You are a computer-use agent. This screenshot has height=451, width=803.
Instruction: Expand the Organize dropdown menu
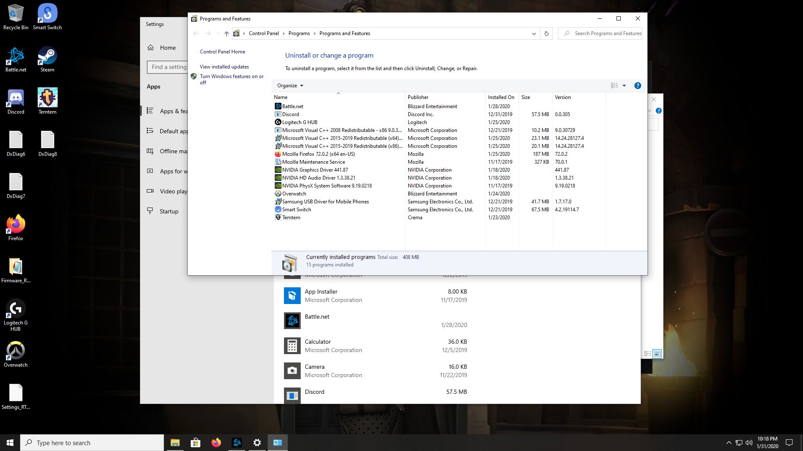coord(290,85)
